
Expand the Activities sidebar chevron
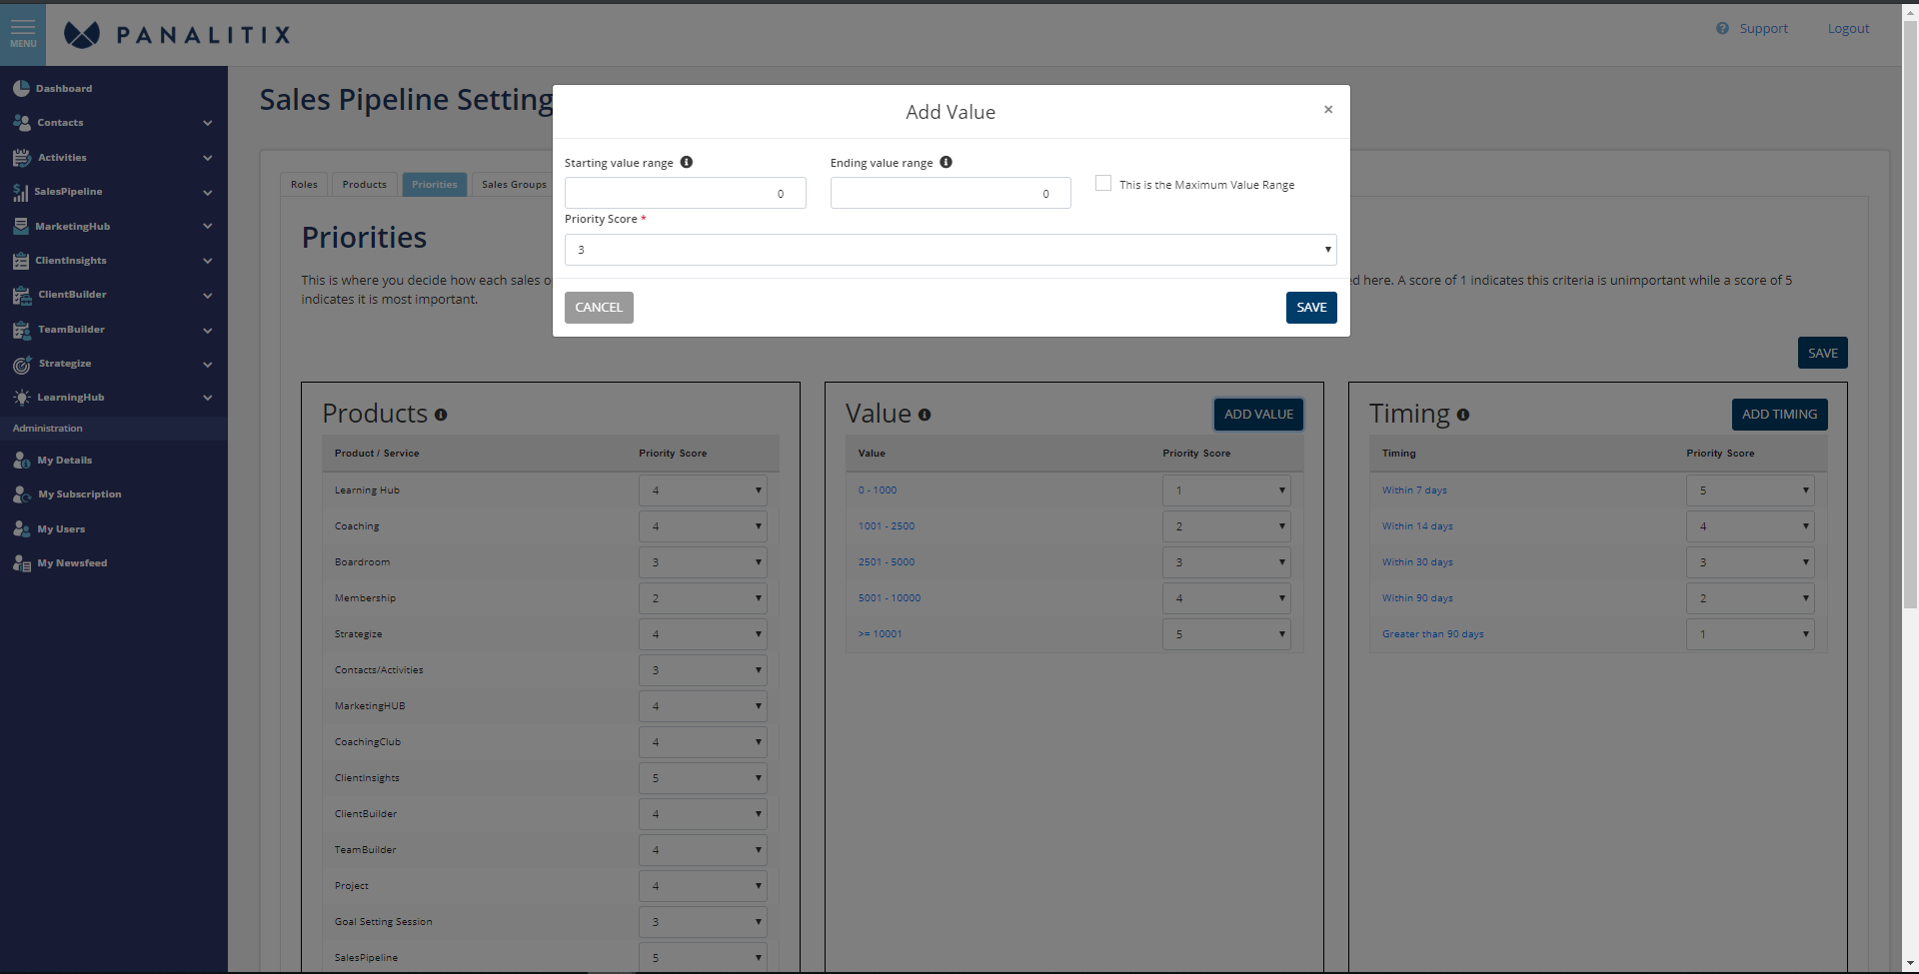tap(208, 158)
